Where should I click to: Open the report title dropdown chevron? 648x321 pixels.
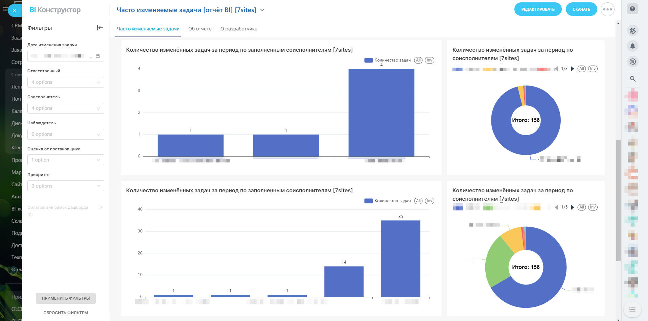coord(262,10)
